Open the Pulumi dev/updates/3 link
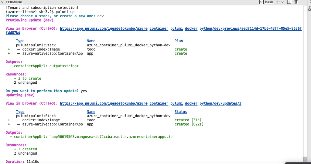This screenshot has width=311, height=164. click(151, 103)
